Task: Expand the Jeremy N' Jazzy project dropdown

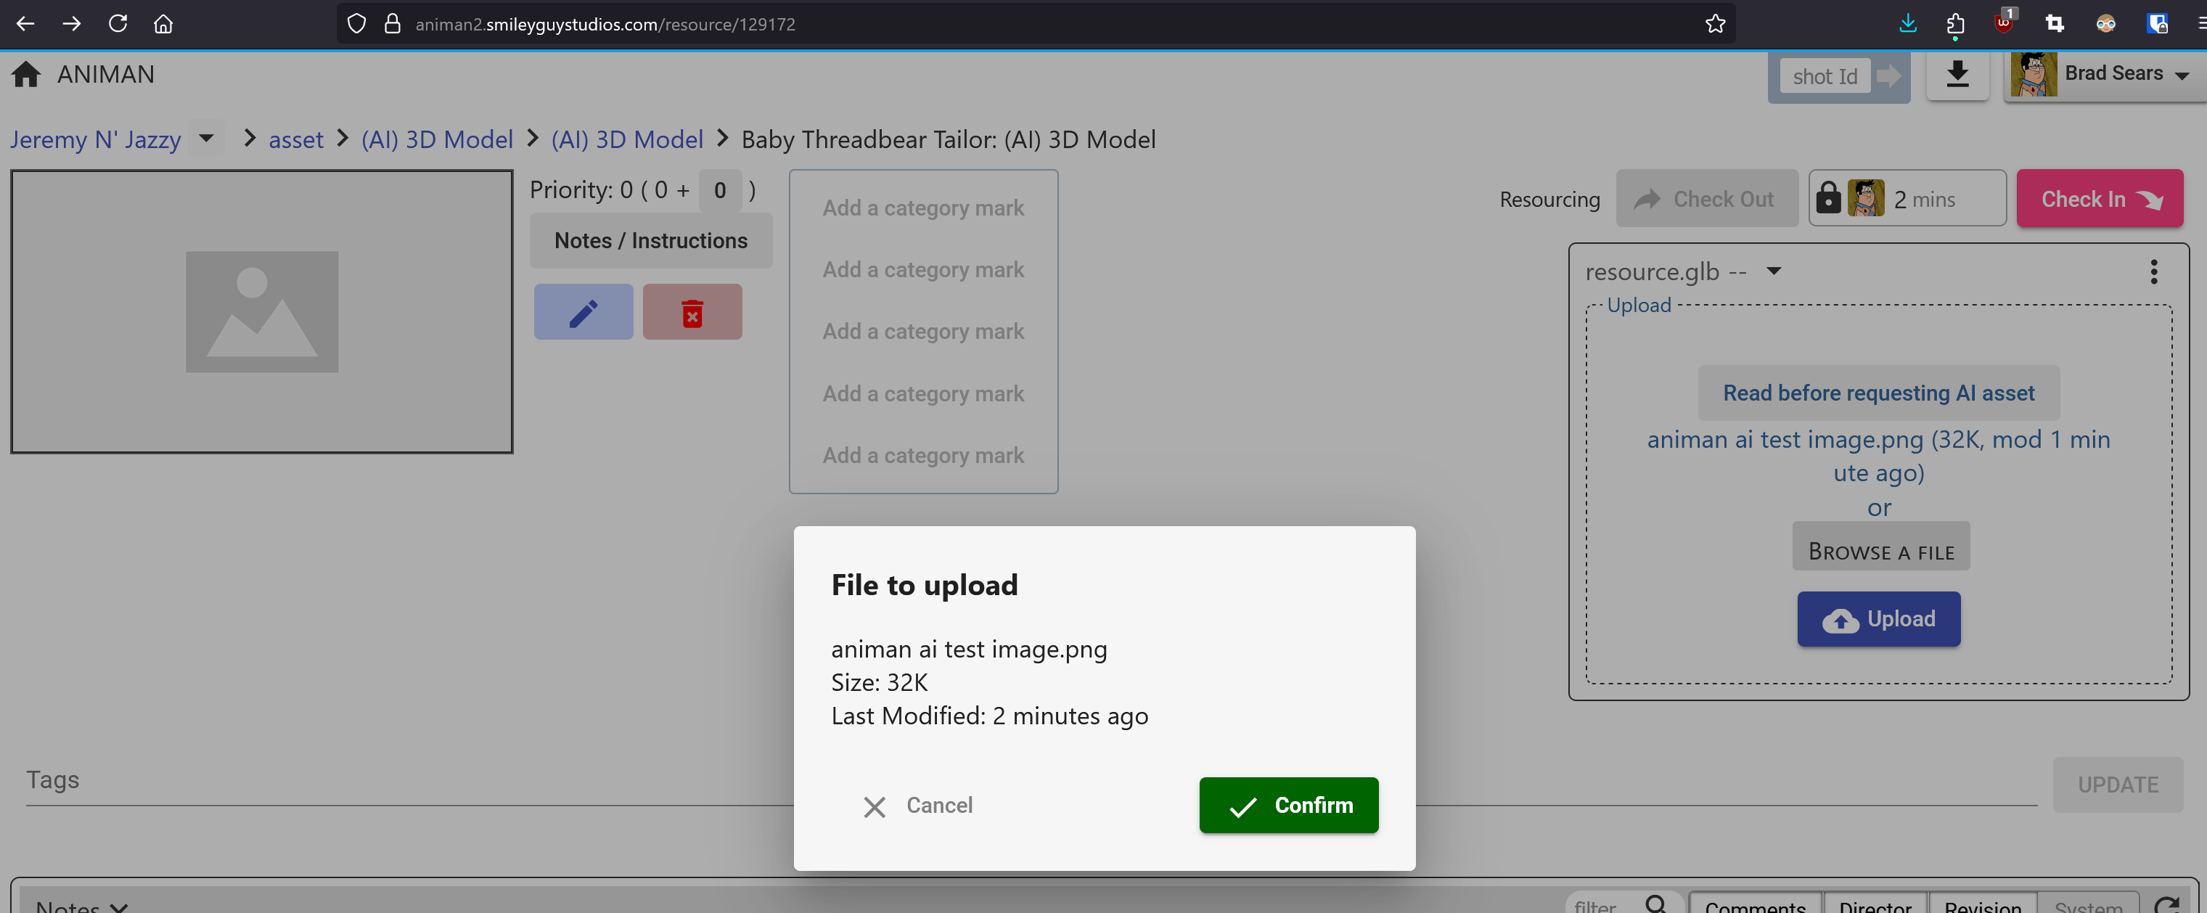Action: pyautogui.click(x=207, y=138)
